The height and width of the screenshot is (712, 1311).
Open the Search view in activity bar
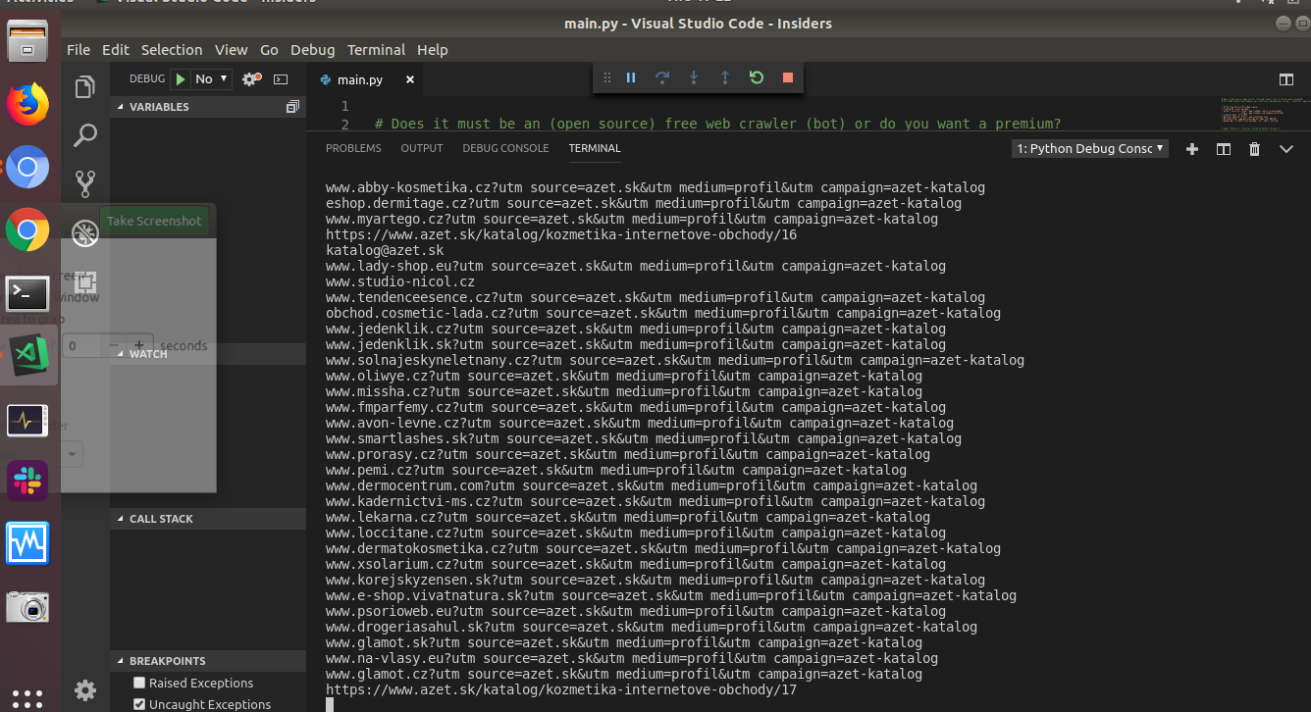pos(85,135)
